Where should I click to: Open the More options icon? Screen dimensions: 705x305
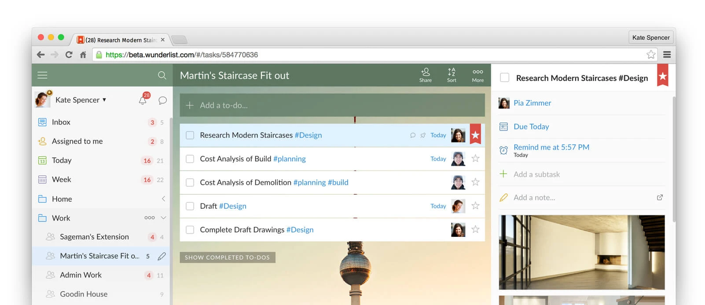coord(478,75)
